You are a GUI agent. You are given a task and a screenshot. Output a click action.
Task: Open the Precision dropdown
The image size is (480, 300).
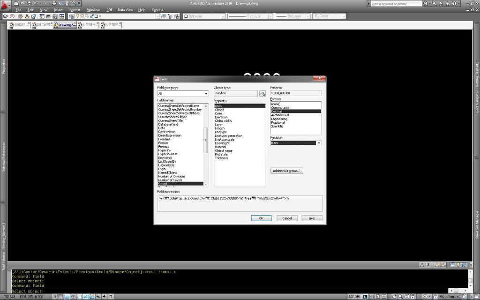[319, 143]
